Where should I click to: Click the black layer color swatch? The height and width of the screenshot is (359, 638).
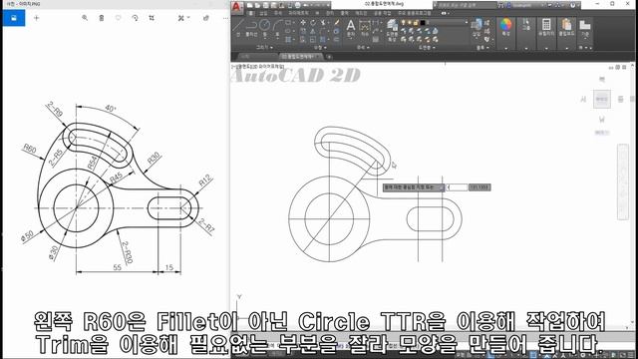pyautogui.click(x=423, y=23)
